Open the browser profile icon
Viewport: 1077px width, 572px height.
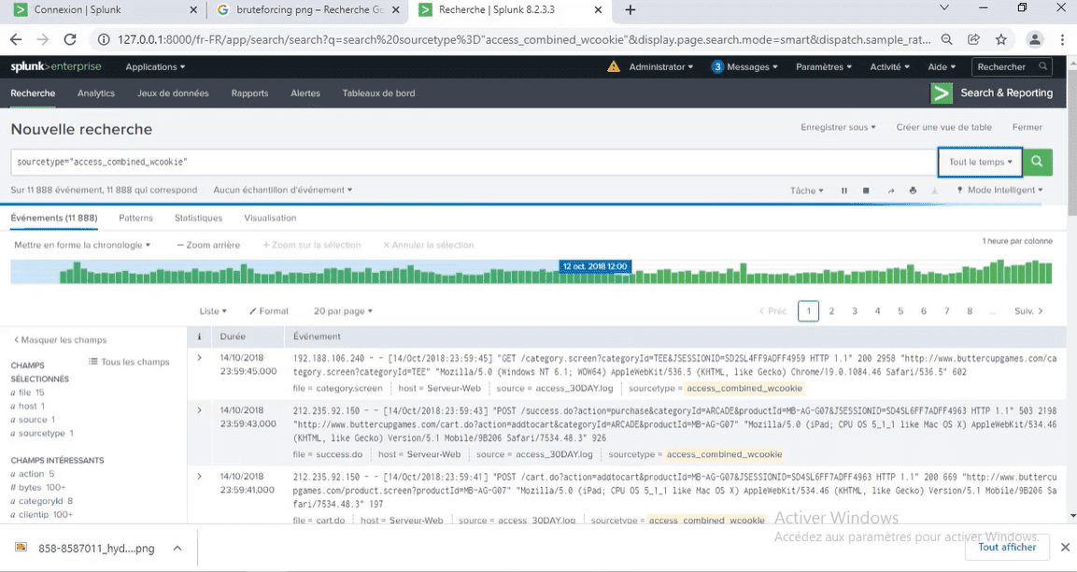coord(1034,39)
